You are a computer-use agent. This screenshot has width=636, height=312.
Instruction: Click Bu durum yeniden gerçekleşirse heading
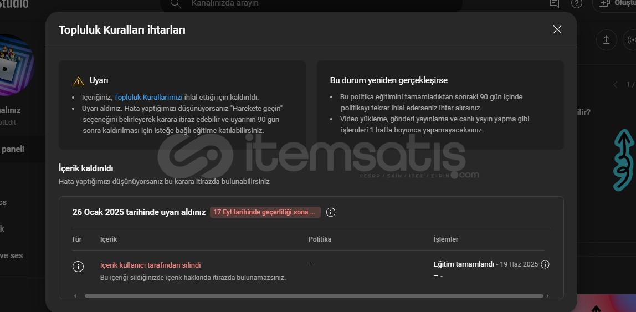pos(388,80)
